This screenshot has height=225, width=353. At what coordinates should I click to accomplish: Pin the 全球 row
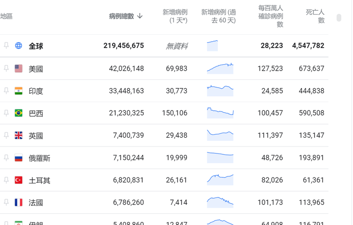[x=6, y=46]
